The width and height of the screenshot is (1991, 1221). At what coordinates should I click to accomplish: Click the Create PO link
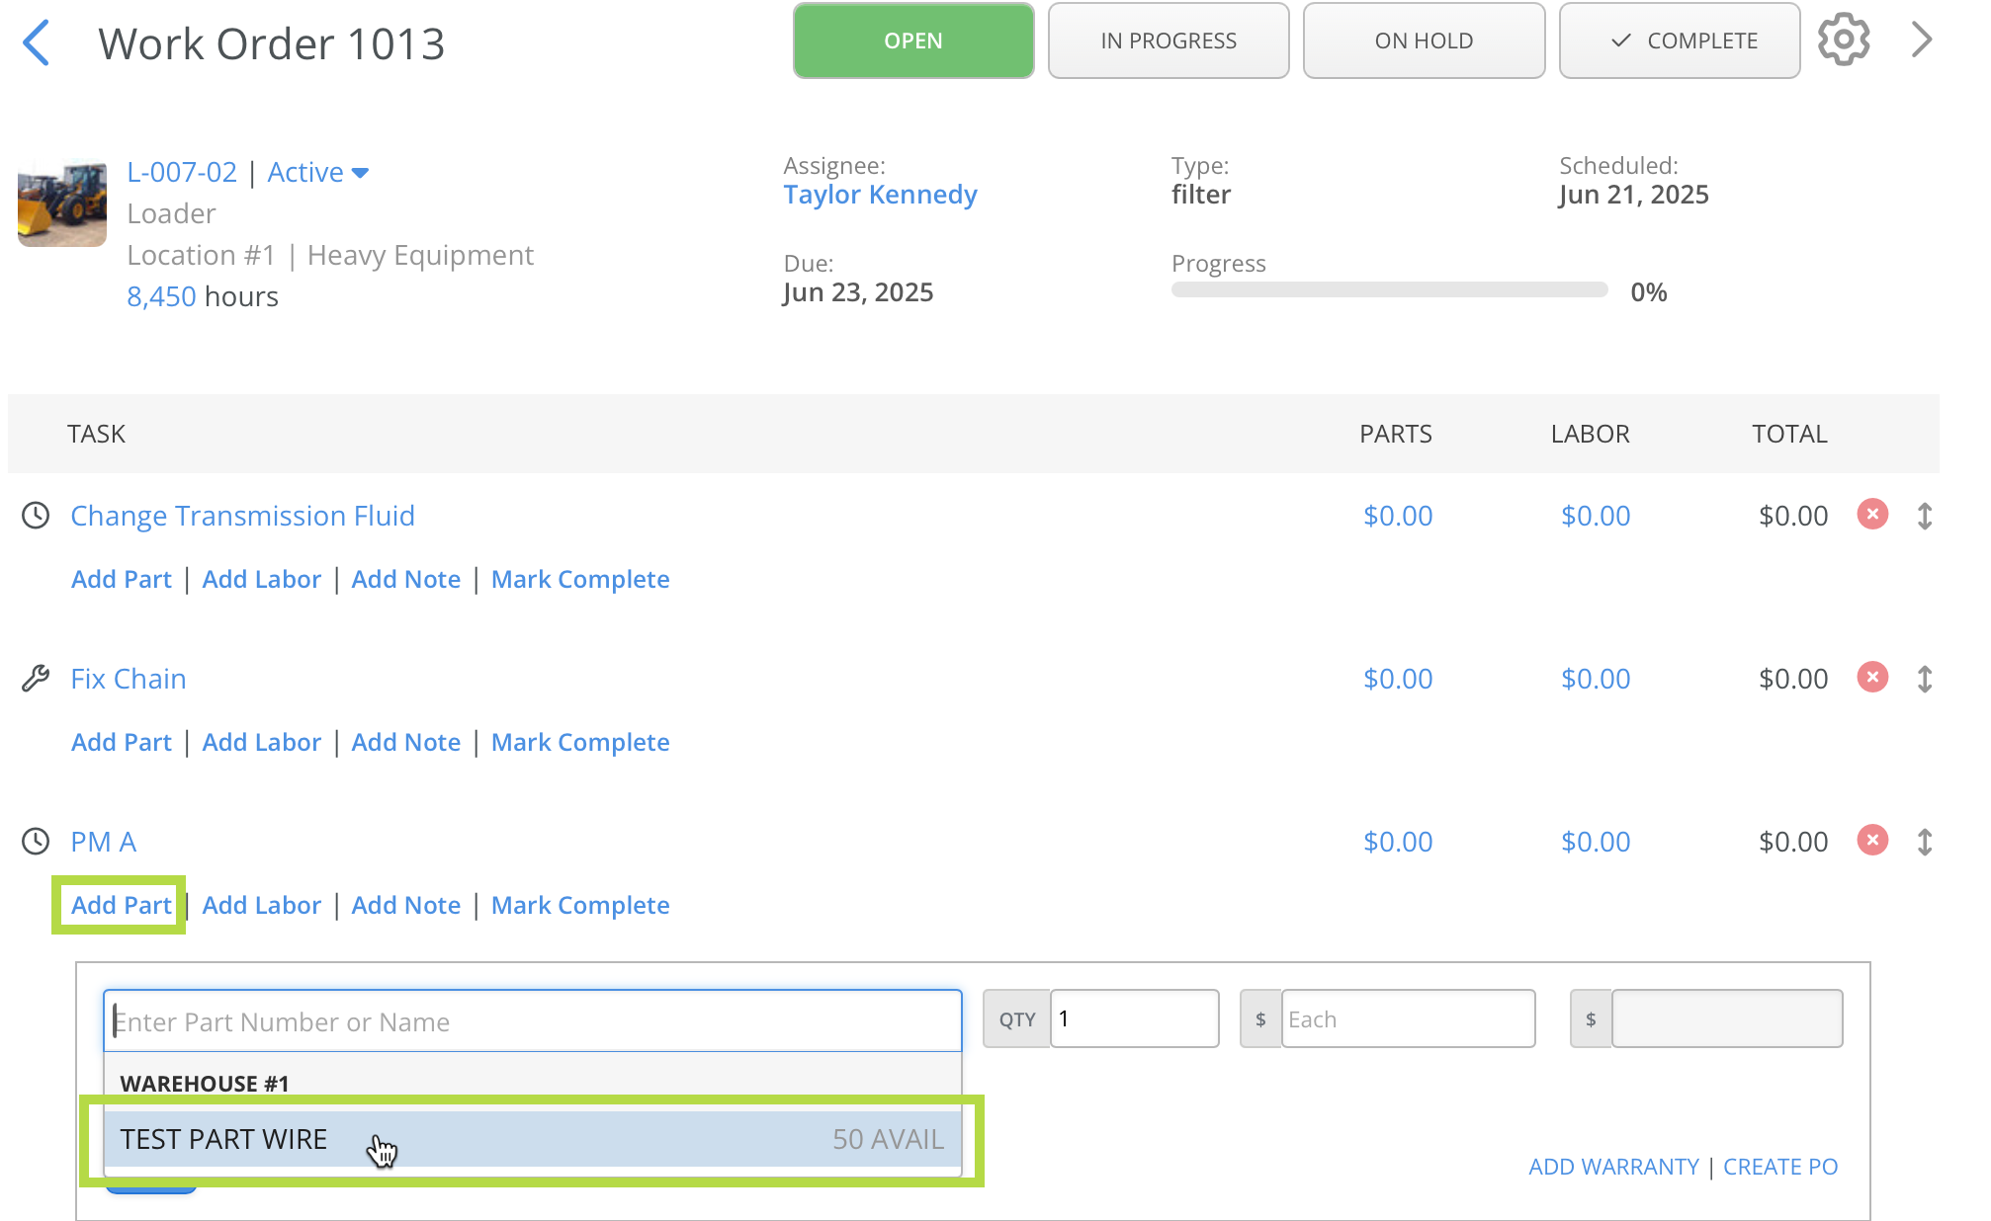point(1780,1167)
